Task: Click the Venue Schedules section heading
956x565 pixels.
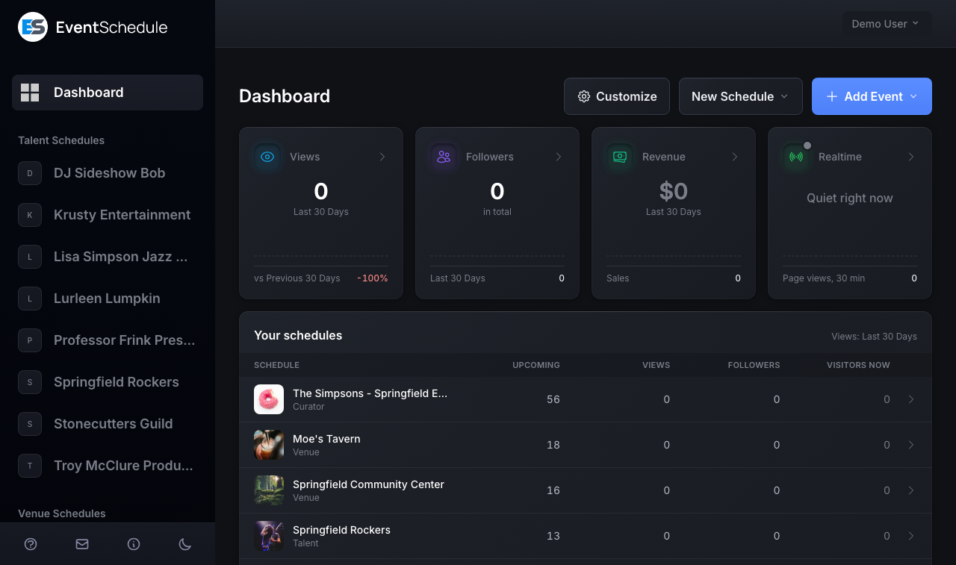Action: 62,514
